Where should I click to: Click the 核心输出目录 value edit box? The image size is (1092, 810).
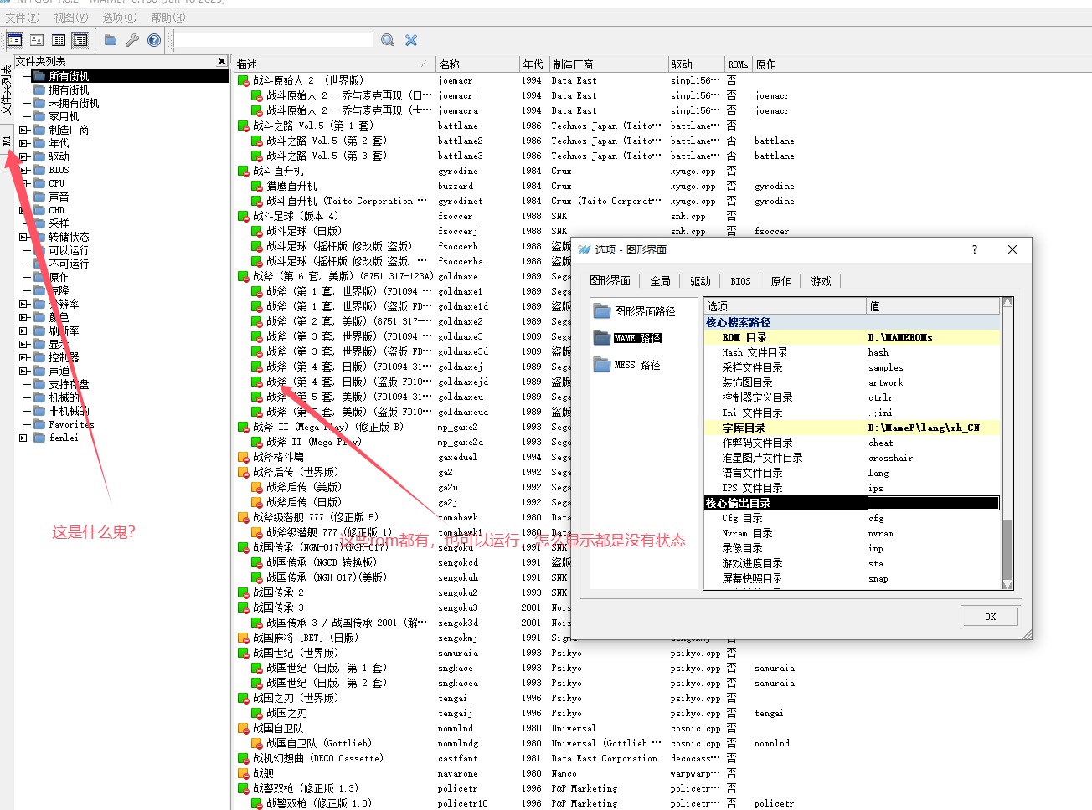coord(933,503)
